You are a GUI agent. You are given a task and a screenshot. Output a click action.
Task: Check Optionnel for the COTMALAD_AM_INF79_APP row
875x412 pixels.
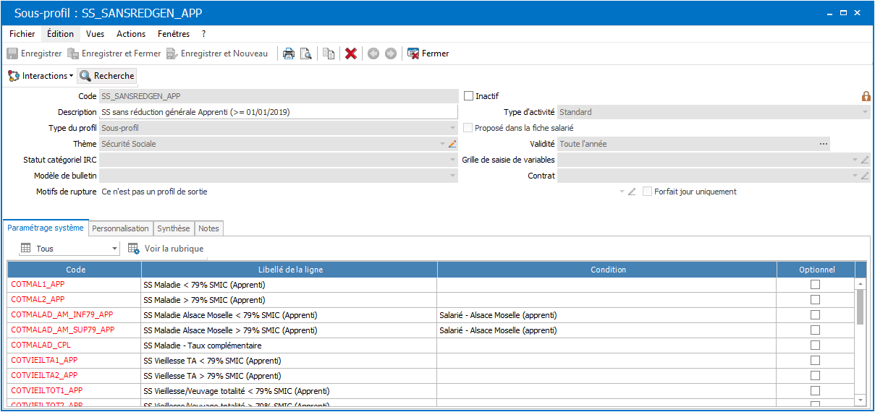(816, 315)
